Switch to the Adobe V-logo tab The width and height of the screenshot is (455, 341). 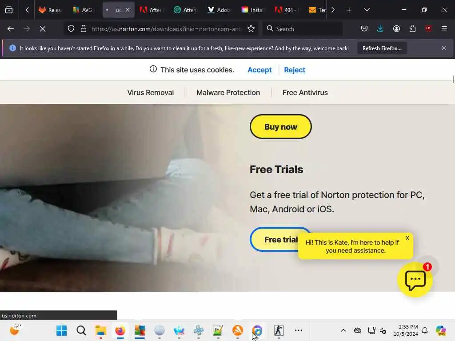coord(220,10)
